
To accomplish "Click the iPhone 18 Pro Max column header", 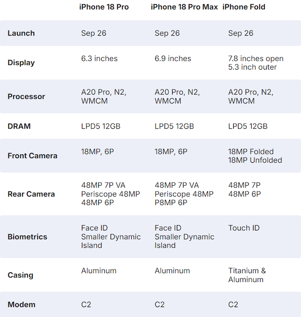I will pyautogui.click(x=184, y=7).
